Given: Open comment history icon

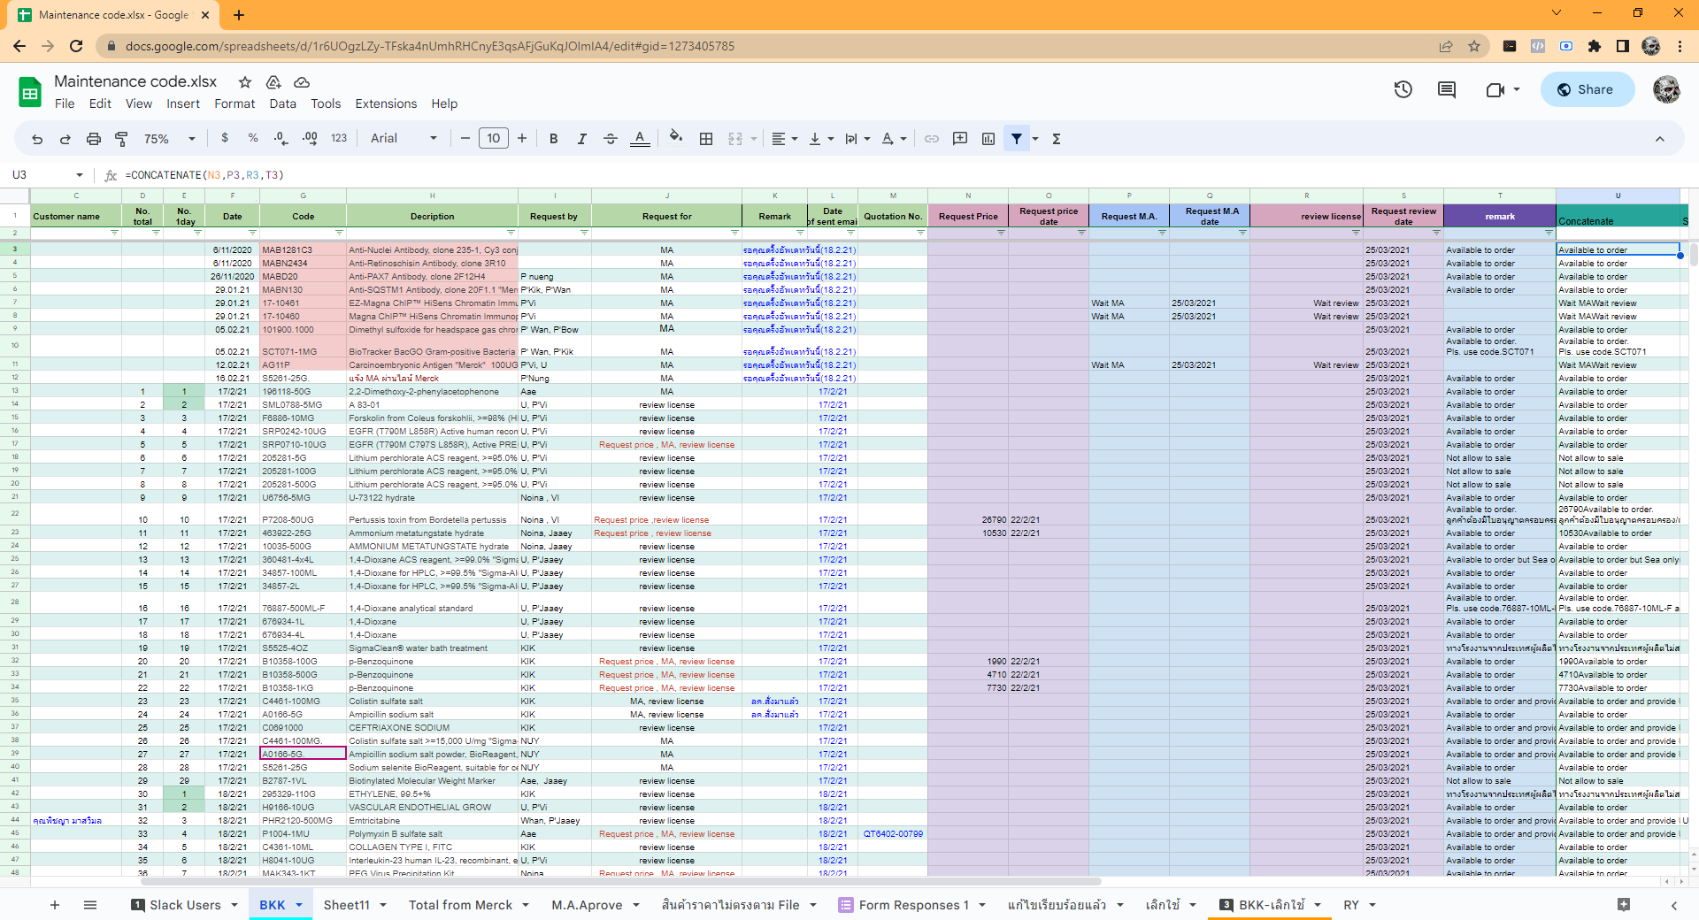Looking at the screenshot, I should pyautogui.click(x=1447, y=89).
